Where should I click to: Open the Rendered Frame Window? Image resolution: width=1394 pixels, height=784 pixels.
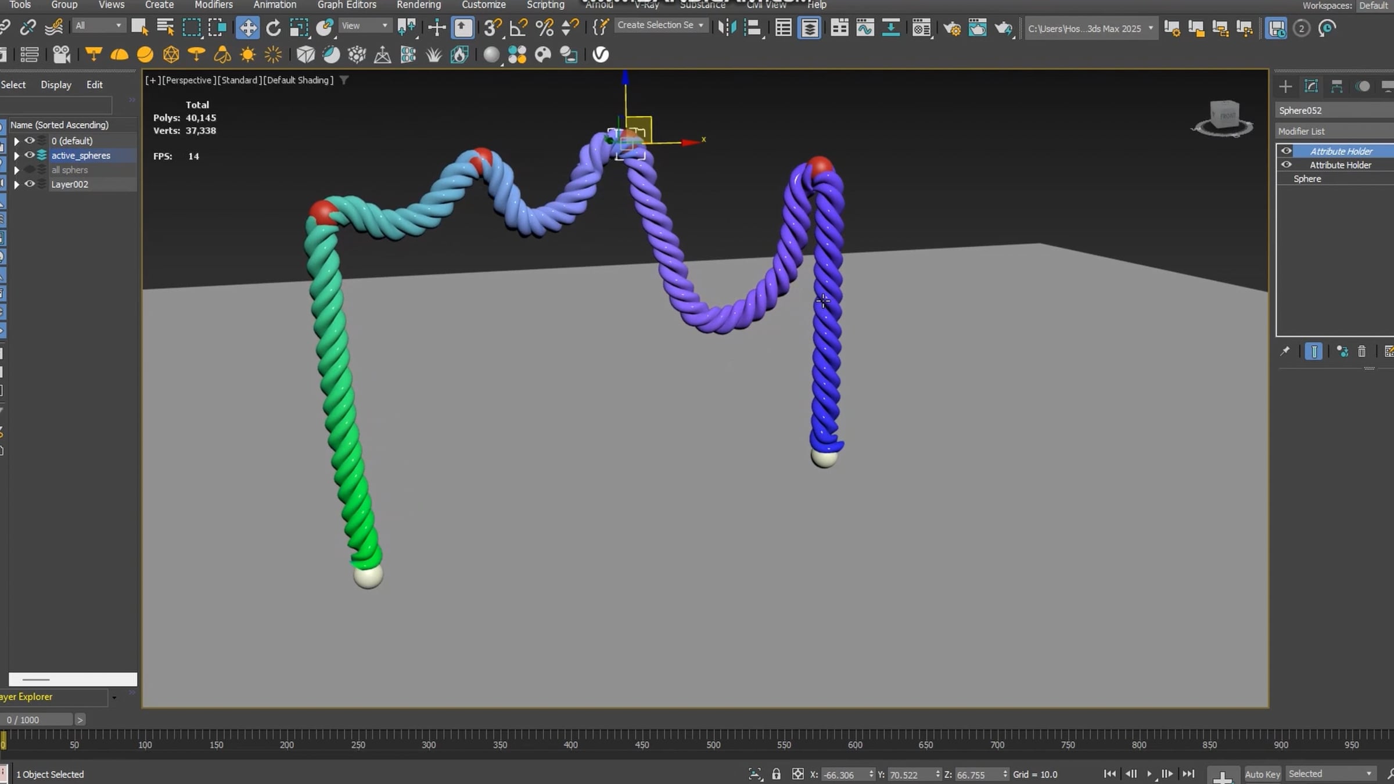point(978,27)
